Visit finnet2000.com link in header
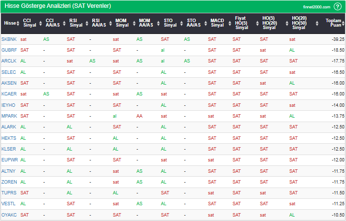This screenshot has height=221, width=346. click(x=316, y=7)
